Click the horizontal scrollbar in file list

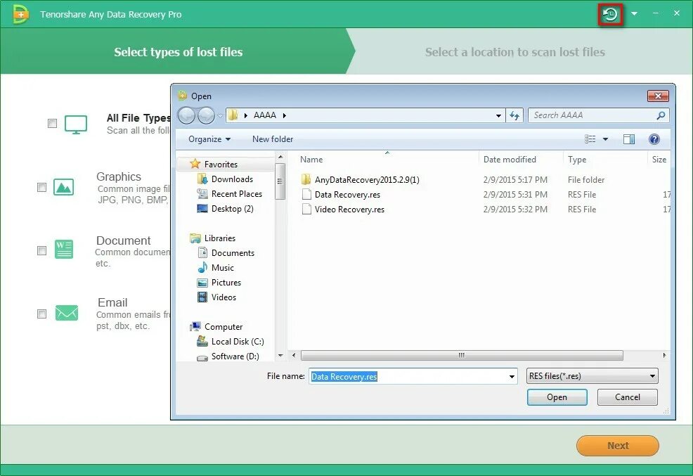tap(462, 355)
